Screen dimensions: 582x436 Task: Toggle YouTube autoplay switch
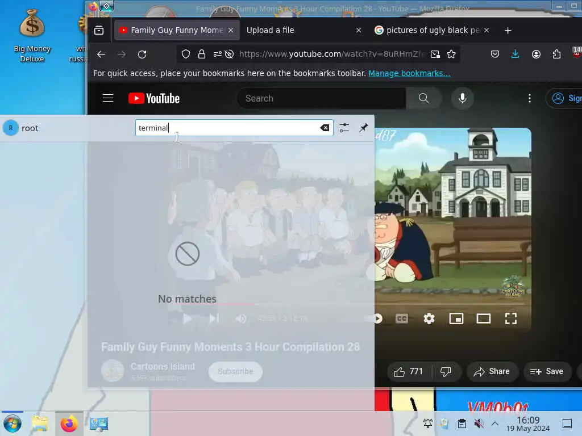pyautogui.click(x=377, y=318)
